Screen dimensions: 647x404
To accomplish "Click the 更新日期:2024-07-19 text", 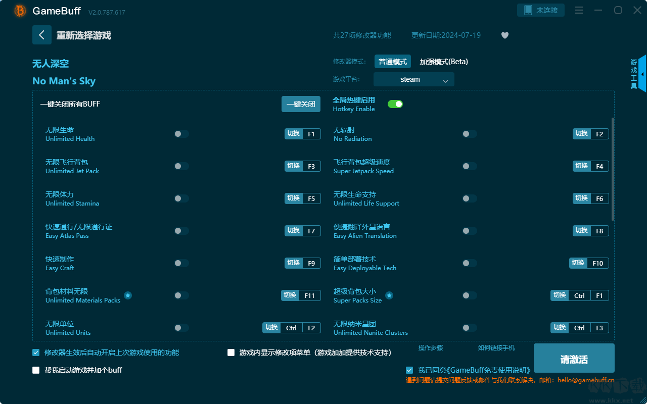I will 446,35.
